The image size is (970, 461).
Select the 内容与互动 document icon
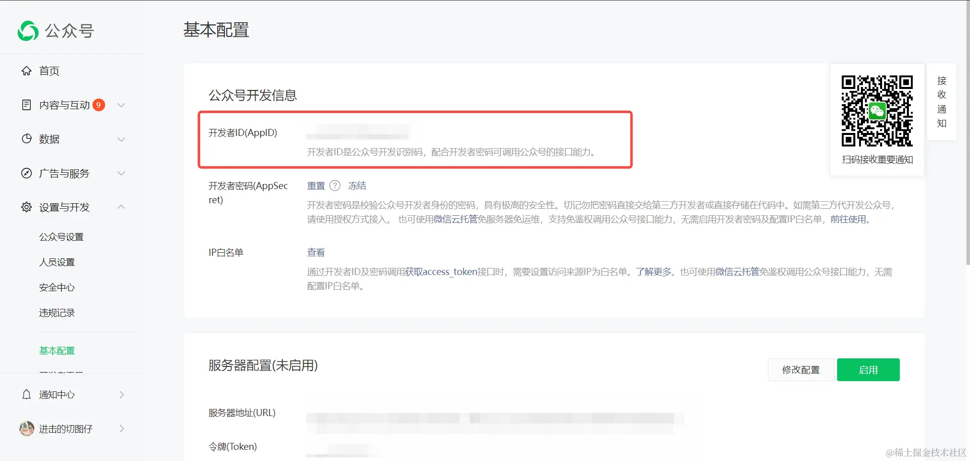[x=26, y=105]
